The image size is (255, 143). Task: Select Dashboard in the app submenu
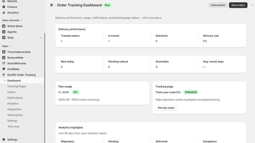(x=22, y=80)
